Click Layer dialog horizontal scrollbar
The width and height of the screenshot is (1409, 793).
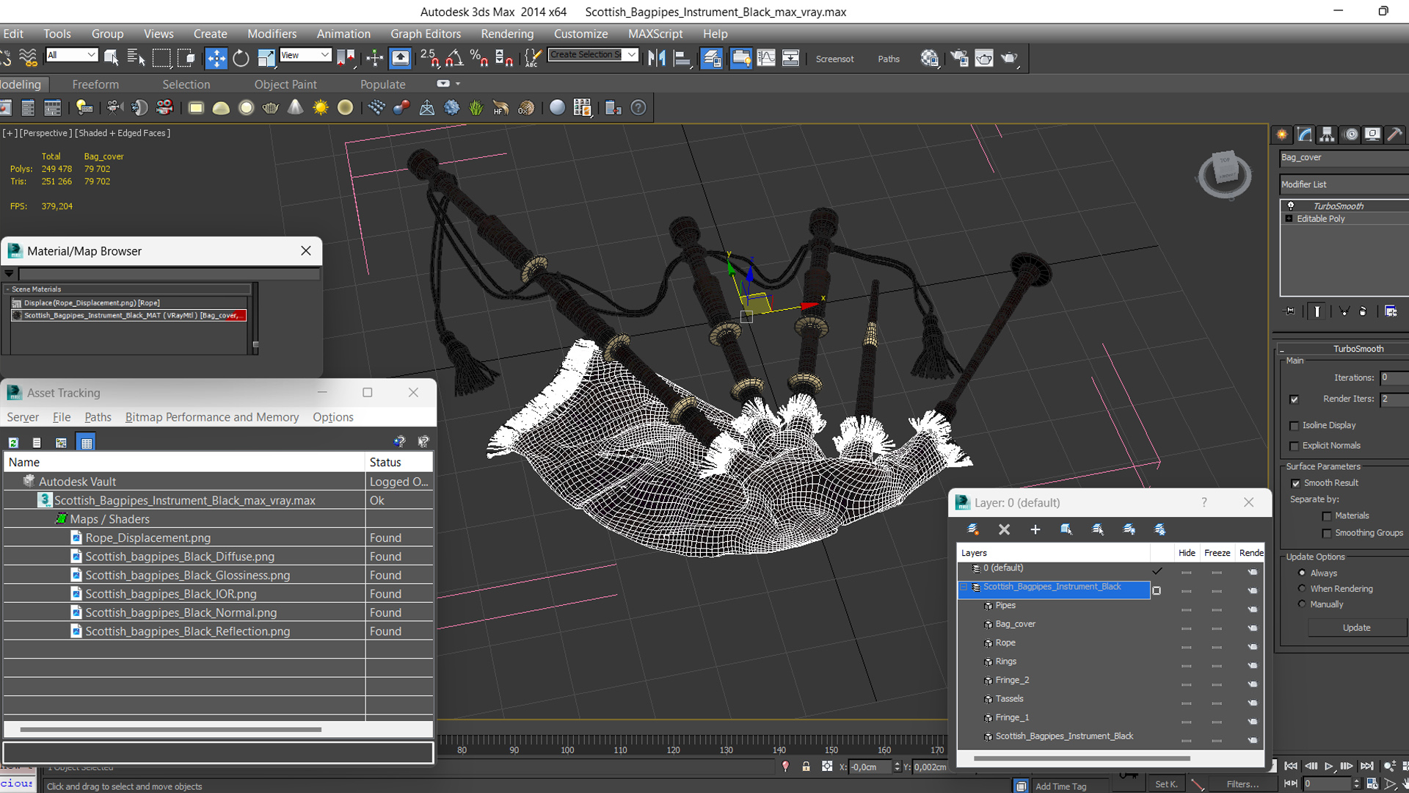click(x=1082, y=758)
